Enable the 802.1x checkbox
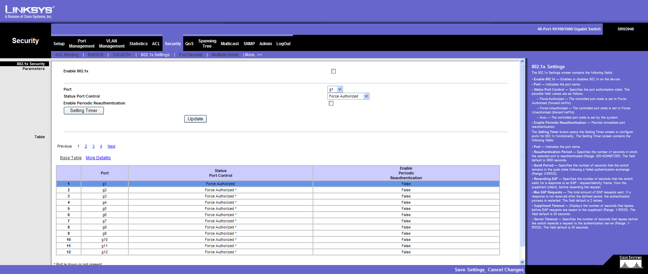The image size is (648, 274). coord(333,71)
